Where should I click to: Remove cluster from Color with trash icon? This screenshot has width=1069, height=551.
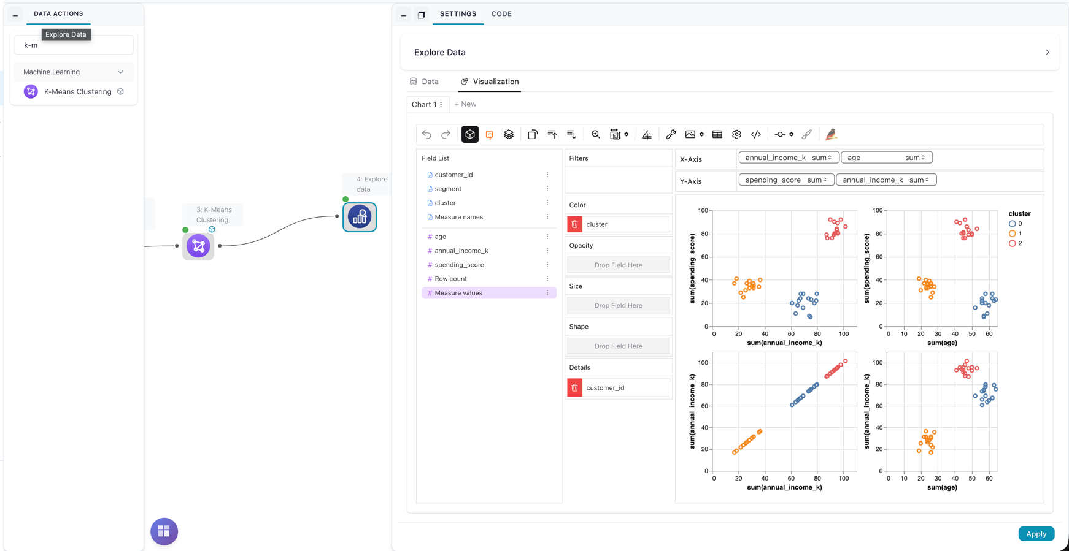[574, 224]
